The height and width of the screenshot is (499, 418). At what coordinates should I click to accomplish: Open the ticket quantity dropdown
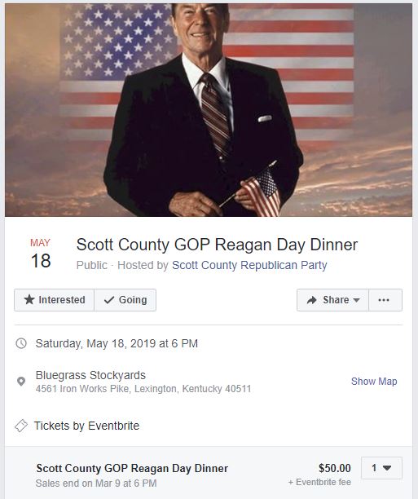tap(381, 468)
